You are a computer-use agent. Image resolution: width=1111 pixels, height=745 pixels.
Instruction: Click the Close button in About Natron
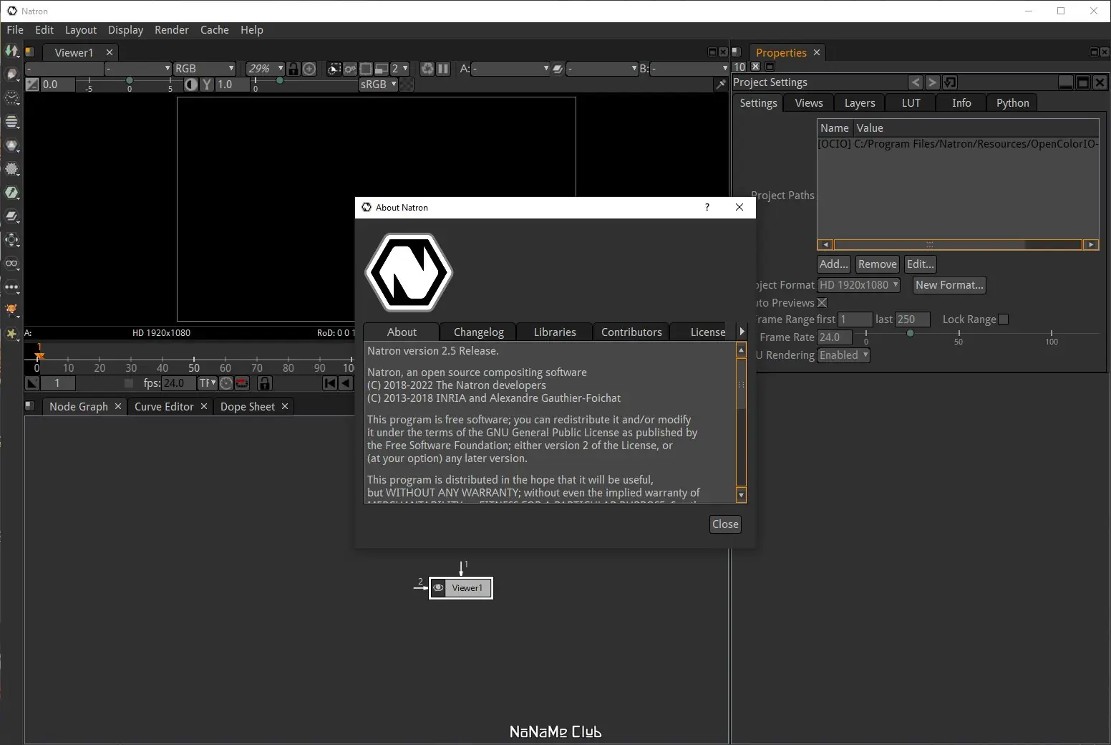coord(725,524)
